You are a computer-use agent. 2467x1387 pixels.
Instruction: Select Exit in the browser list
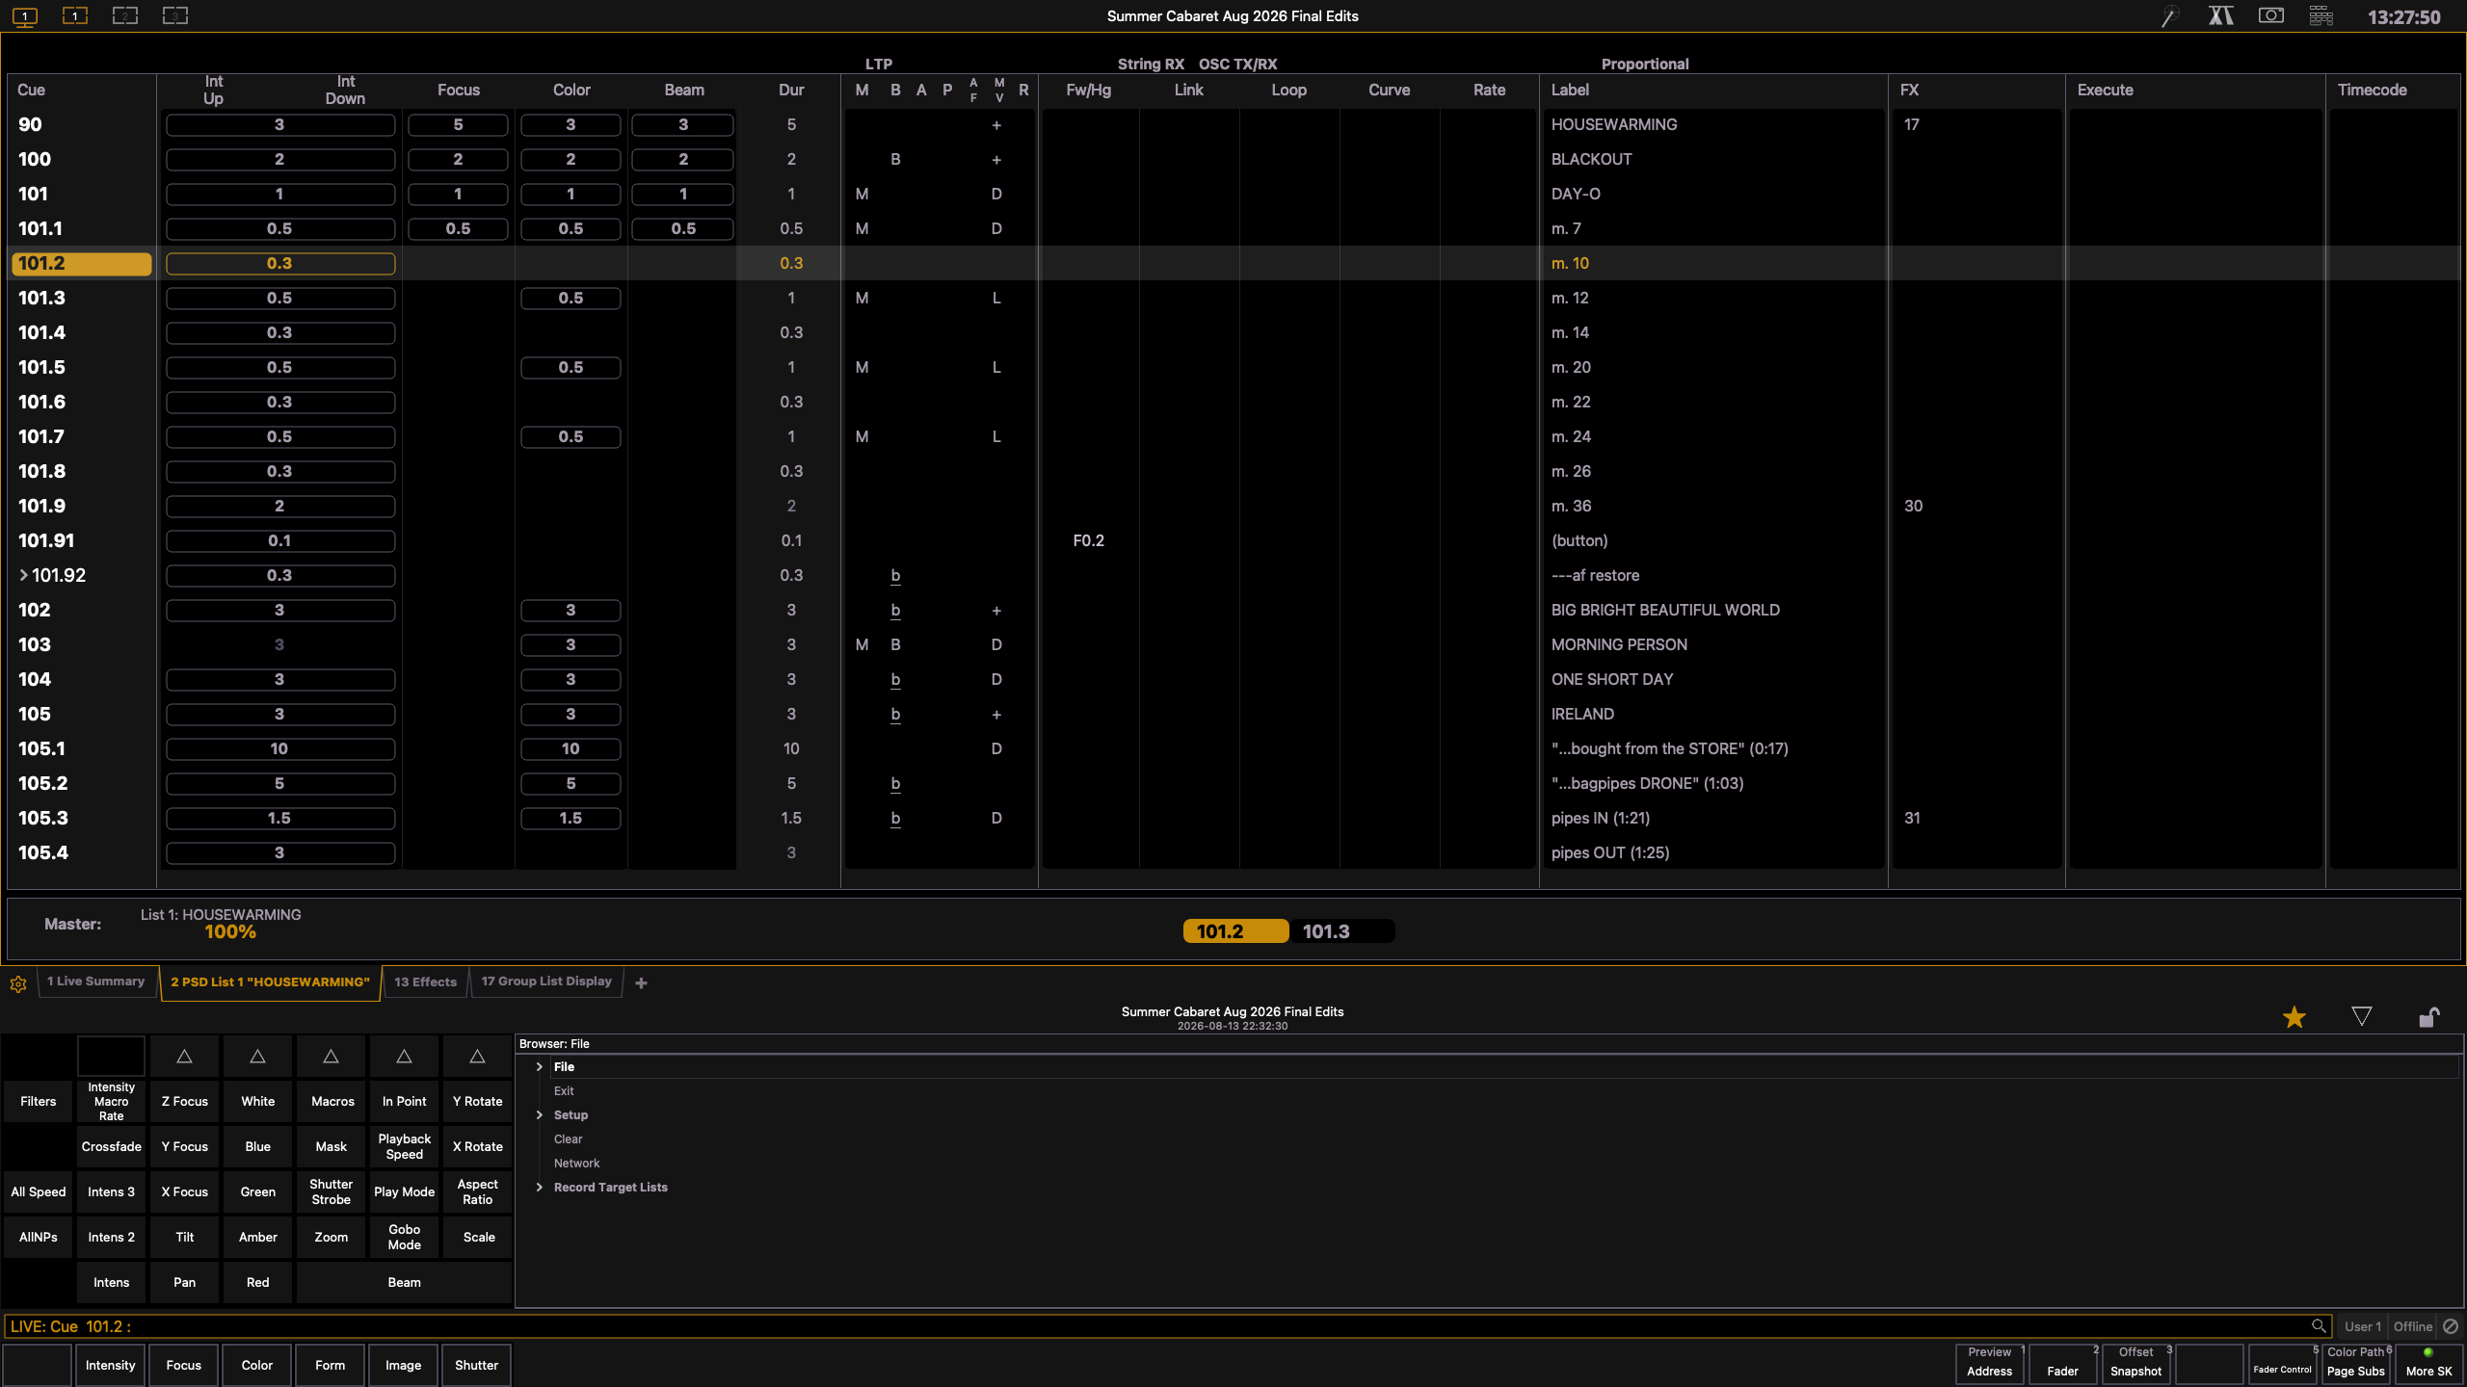564,1091
